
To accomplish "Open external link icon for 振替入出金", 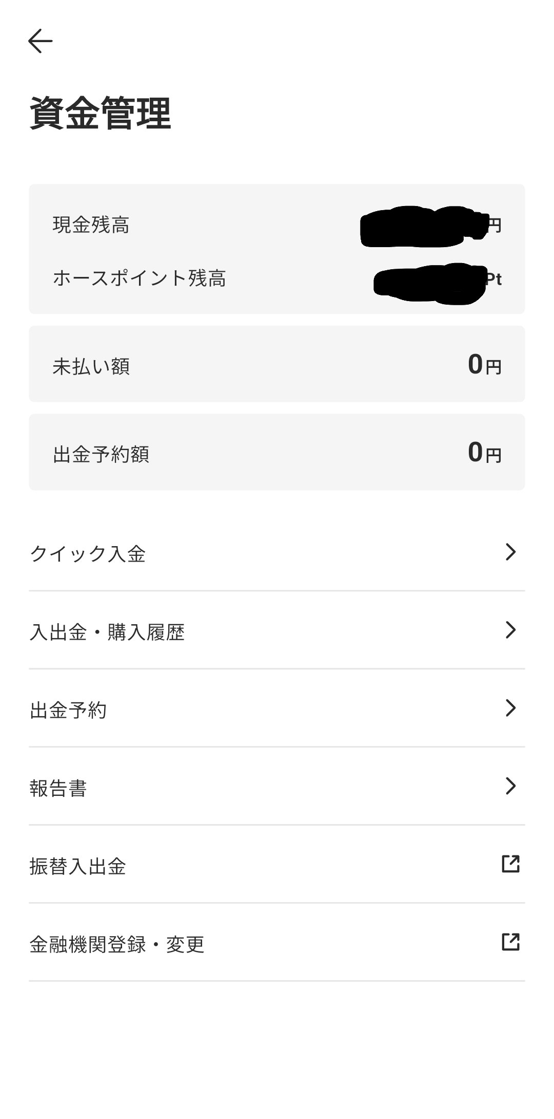I will click(x=510, y=864).
